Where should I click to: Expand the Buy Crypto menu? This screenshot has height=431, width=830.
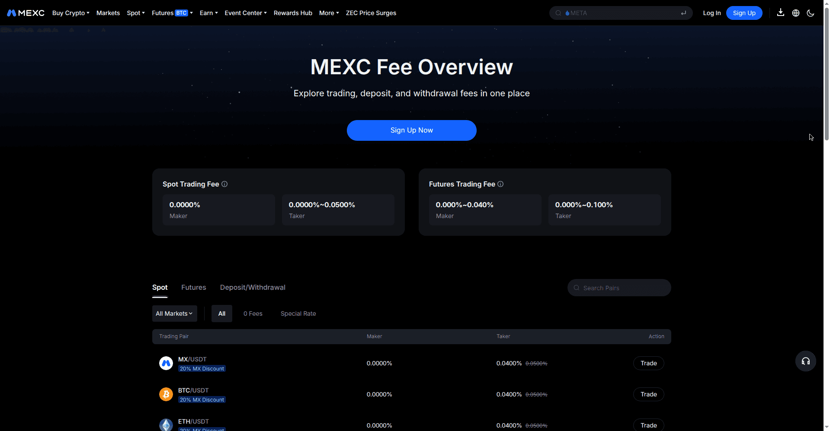(71, 13)
